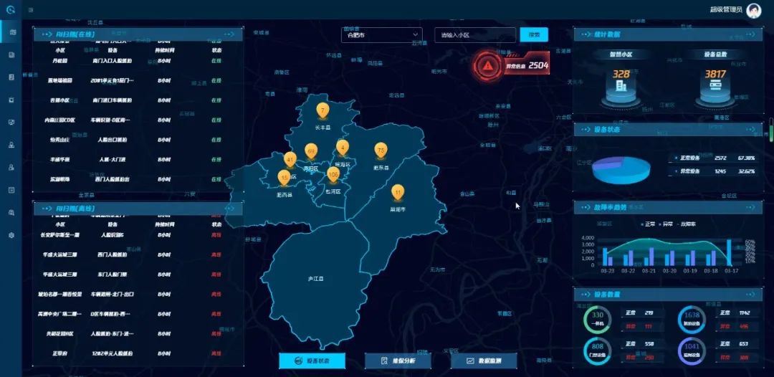The width and height of the screenshot is (774, 377).
Task: Click the red warning alert icon
Action: point(488,65)
